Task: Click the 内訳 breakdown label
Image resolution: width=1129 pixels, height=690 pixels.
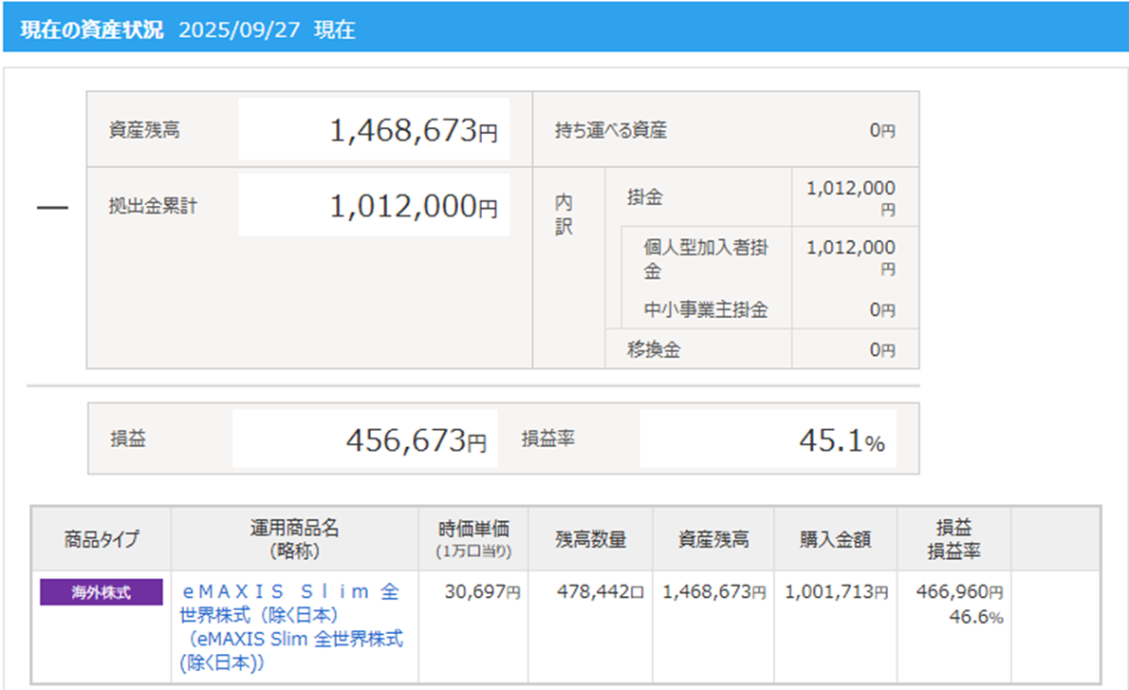Action: (x=564, y=216)
